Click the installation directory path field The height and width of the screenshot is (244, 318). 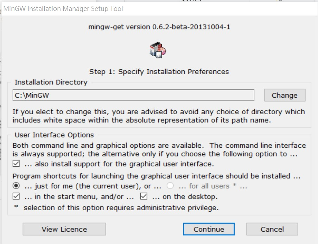coord(133,95)
